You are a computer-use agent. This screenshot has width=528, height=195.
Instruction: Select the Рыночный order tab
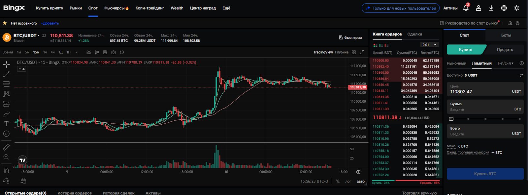(x=456, y=63)
